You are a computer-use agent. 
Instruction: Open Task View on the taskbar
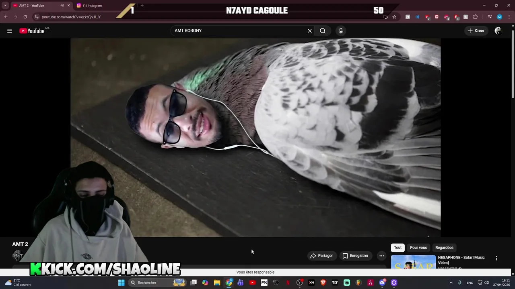click(x=194, y=283)
